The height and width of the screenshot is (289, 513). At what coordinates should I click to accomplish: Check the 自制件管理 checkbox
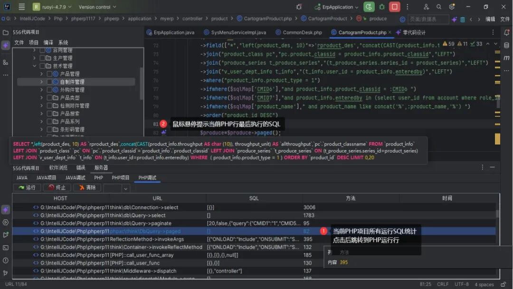click(49, 82)
